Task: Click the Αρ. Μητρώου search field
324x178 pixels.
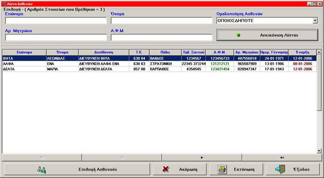Action: tap(56, 37)
